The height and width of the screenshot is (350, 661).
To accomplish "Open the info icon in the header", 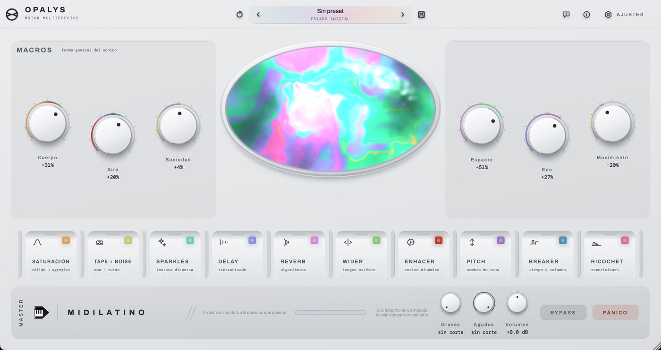I will [x=586, y=15].
